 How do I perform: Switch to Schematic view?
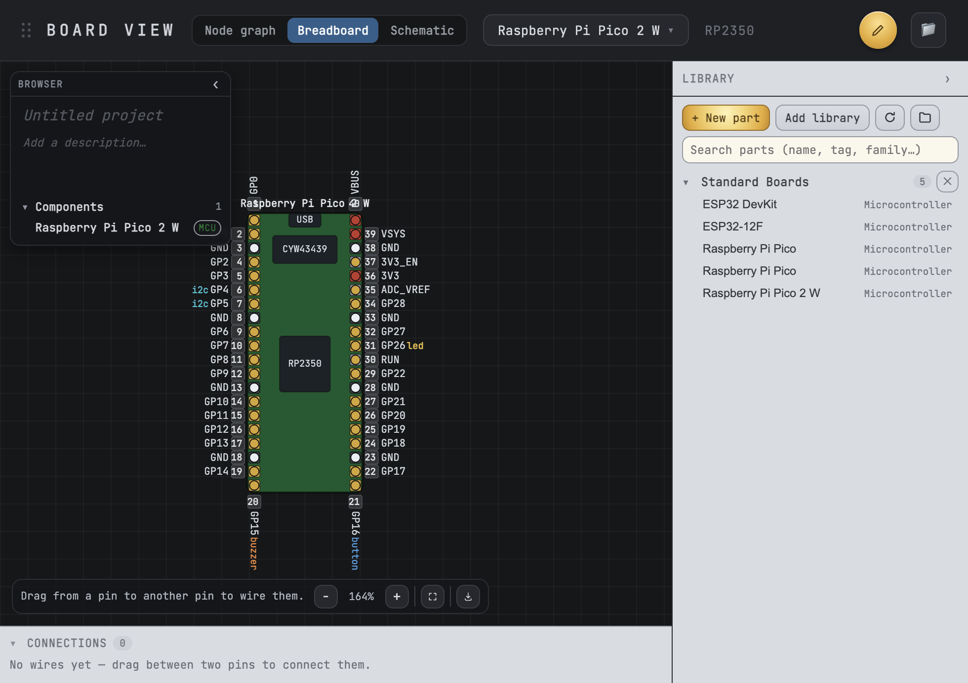[422, 30]
